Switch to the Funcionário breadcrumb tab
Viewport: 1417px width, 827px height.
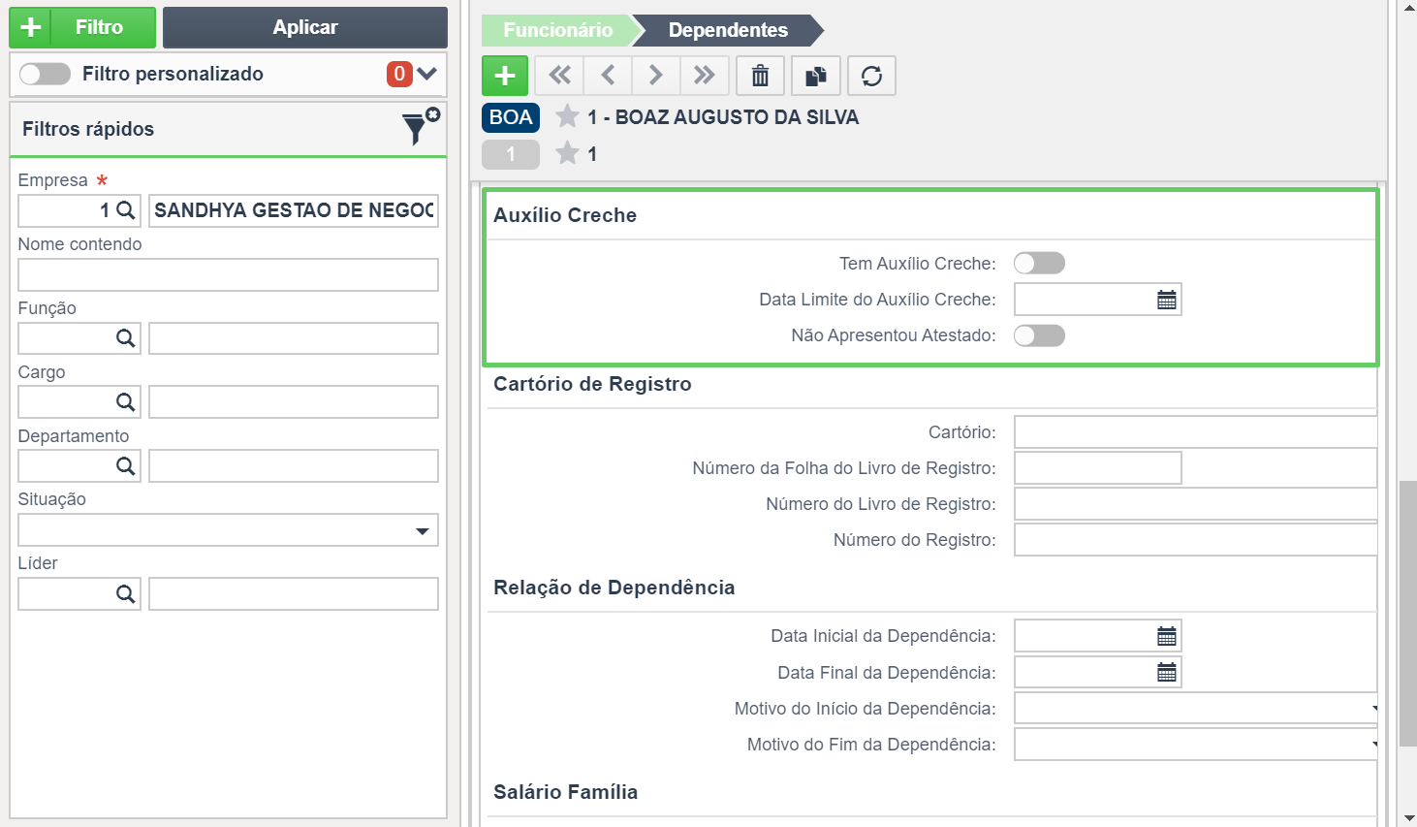[x=557, y=30]
